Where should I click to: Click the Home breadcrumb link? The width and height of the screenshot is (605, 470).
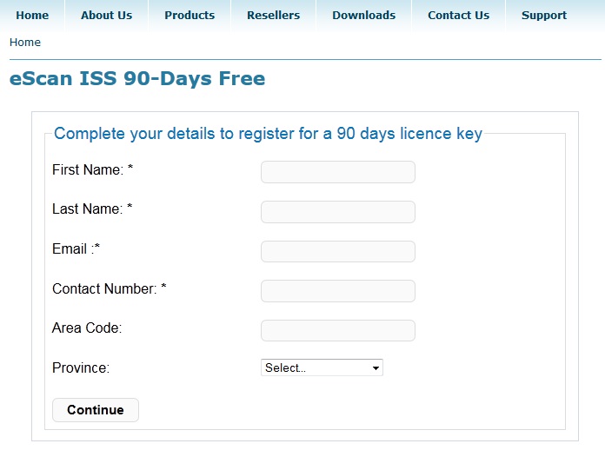click(x=25, y=42)
